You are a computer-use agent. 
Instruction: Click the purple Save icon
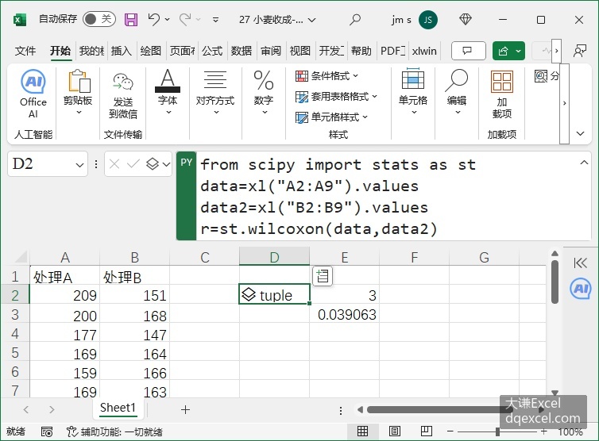pos(131,20)
